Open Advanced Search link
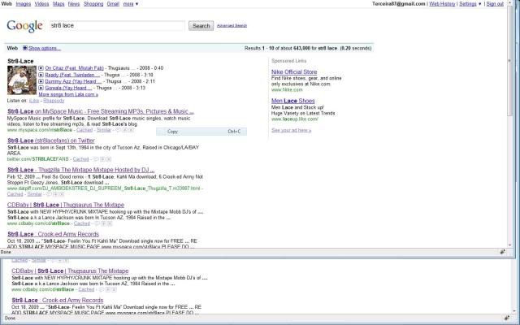Image resolution: width=520 pixels, height=325 pixels. (x=232, y=26)
